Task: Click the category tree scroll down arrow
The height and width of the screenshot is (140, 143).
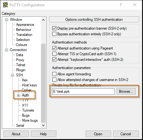Action: (43, 125)
